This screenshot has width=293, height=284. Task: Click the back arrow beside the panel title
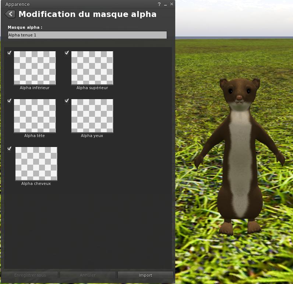click(10, 14)
